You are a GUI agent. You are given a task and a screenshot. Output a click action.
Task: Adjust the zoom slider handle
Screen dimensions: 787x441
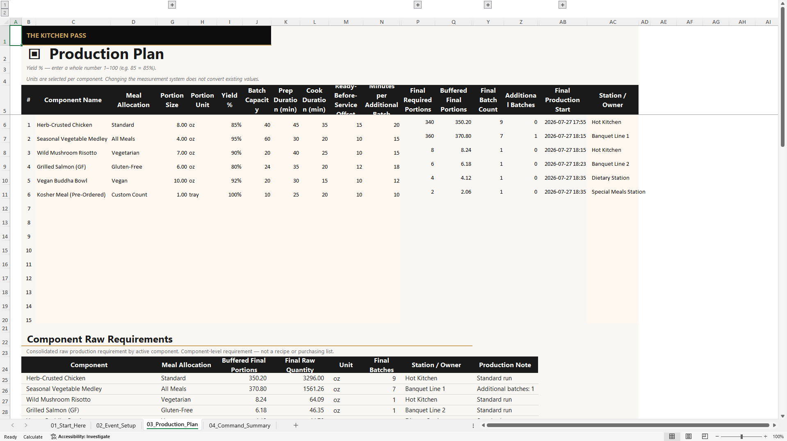(x=741, y=436)
